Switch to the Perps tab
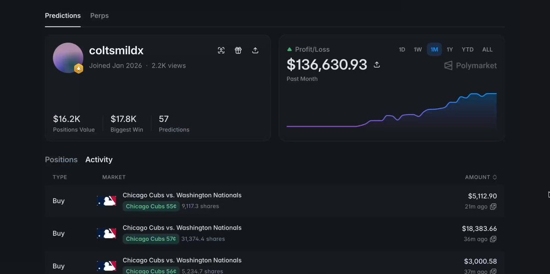 click(99, 16)
